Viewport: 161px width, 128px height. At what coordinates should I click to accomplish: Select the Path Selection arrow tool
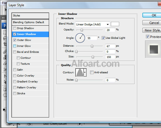5,82
